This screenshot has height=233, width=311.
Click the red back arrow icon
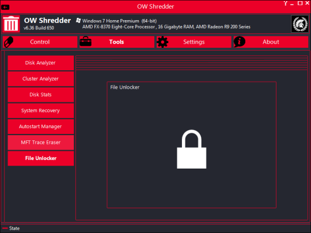point(5,7)
